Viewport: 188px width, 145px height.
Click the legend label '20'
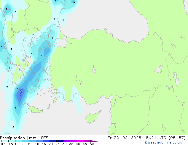click(51, 144)
